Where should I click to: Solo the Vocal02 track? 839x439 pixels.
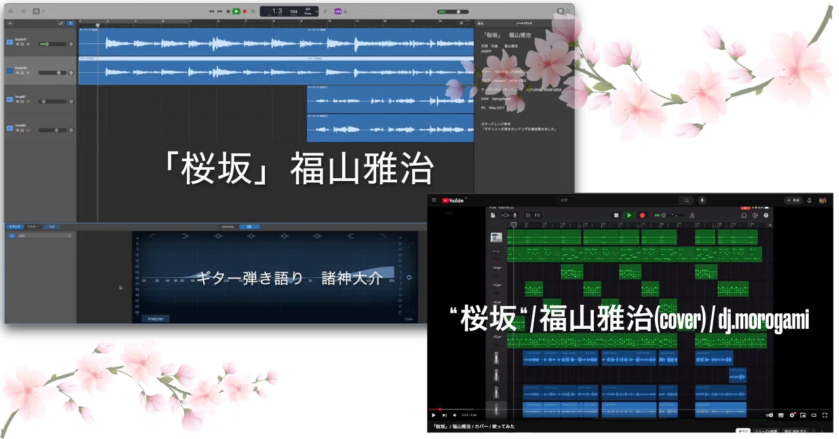[22, 130]
